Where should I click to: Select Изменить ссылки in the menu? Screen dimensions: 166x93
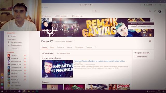(141, 24)
